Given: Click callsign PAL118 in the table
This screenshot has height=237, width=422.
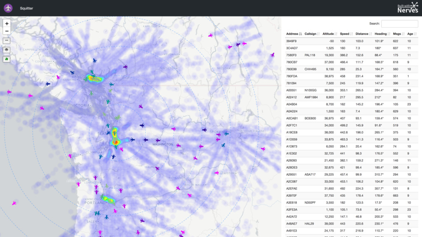Looking at the screenshot, I should [310, 55].
